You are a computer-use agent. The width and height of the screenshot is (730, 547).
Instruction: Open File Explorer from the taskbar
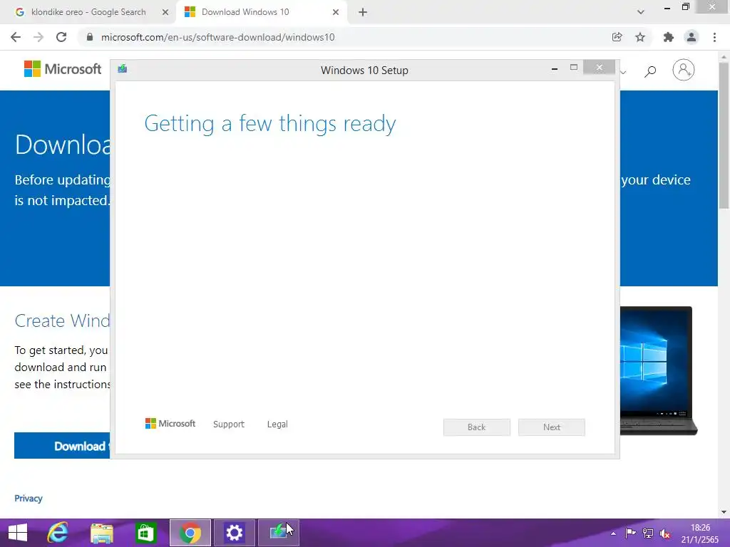[101, 533]
